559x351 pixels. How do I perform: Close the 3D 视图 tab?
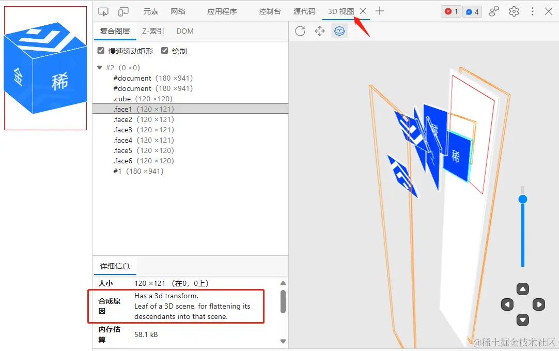[x=363, y=11]
